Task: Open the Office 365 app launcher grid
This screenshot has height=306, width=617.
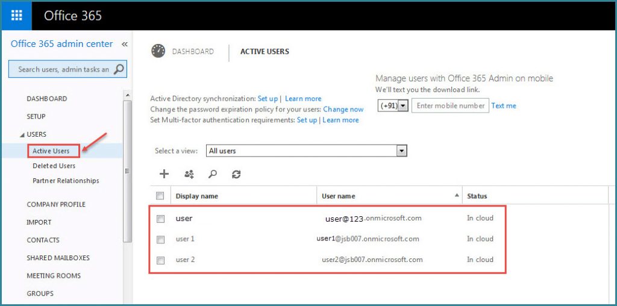Action: click(x=17, y=16)
